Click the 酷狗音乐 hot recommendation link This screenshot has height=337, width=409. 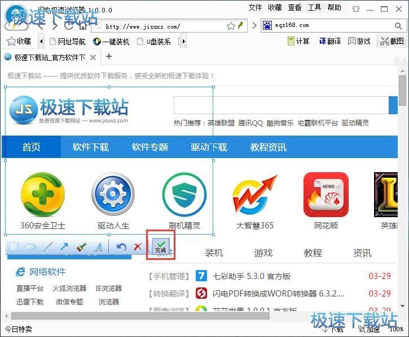click(x=280, y=123)
